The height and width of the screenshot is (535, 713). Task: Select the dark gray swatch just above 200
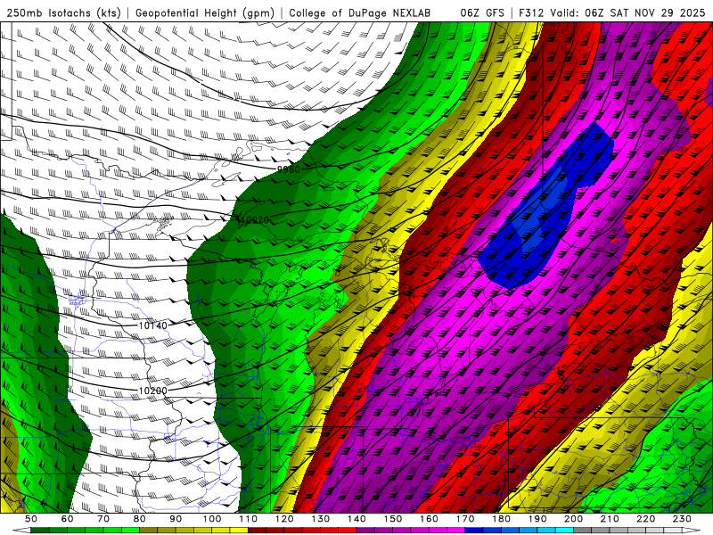point(583,531)
